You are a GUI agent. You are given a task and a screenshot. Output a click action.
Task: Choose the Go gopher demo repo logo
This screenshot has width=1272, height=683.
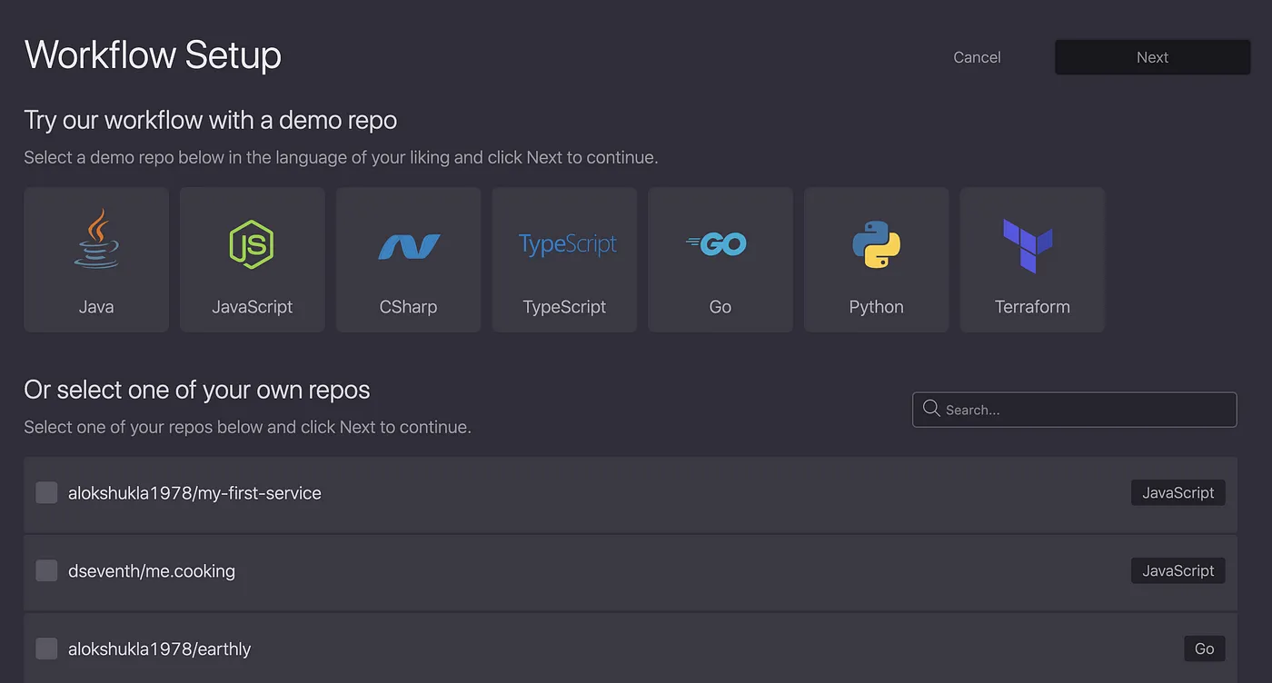click(717, 243)
